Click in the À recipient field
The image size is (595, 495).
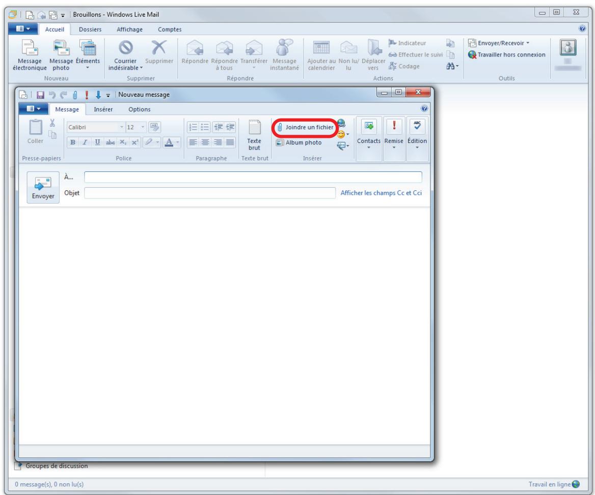pyautogui.click(x=253, y=177)
